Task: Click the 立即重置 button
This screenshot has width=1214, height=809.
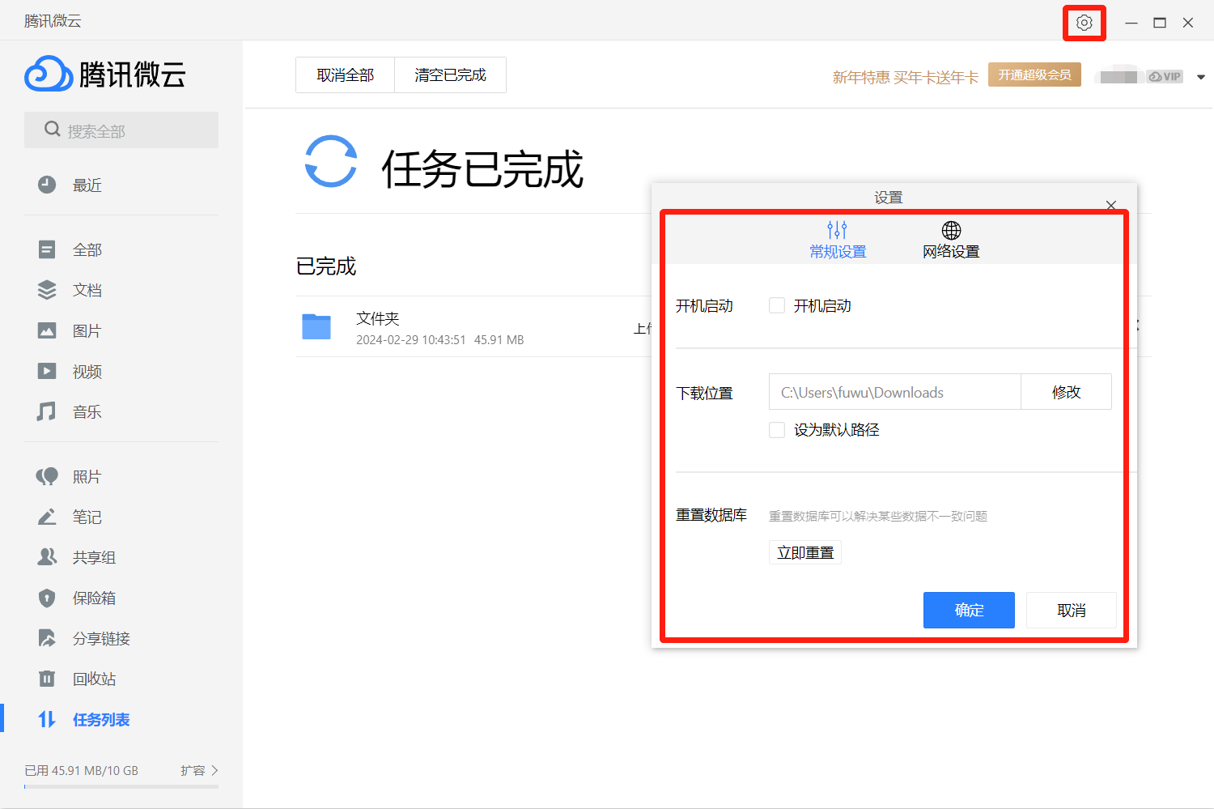Action: [x=805, y=552]
